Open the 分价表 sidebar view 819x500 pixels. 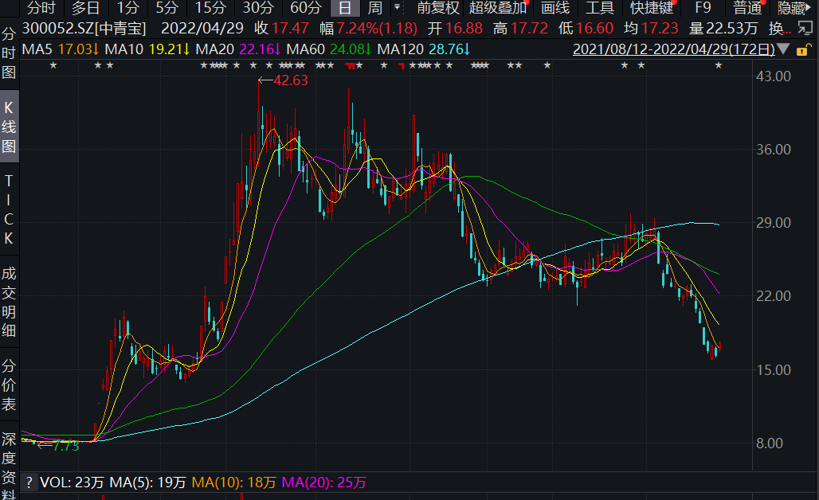click(9, 385)
